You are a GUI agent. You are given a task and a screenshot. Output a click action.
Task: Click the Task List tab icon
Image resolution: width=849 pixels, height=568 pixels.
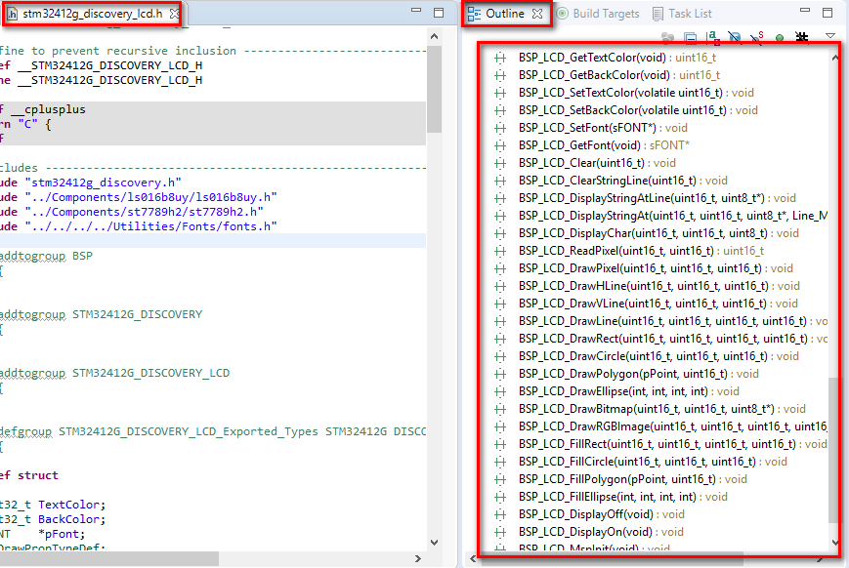pos(658,14)
